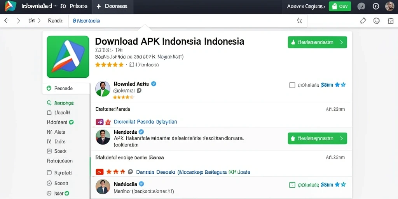Select the Po Potome top tab
The image size is (398, 199).
tap(74, 6)
